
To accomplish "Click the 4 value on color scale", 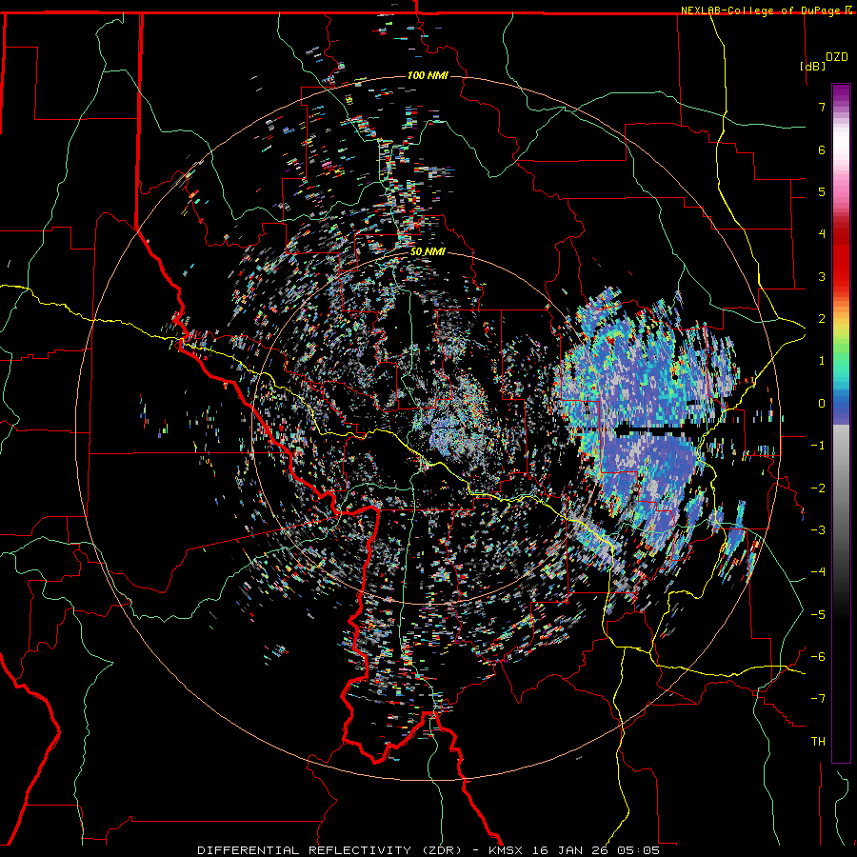I will click(822, 234).
